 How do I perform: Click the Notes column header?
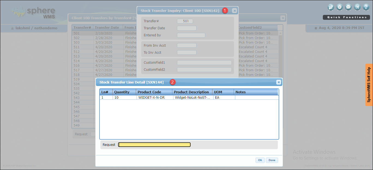point(240,92)
